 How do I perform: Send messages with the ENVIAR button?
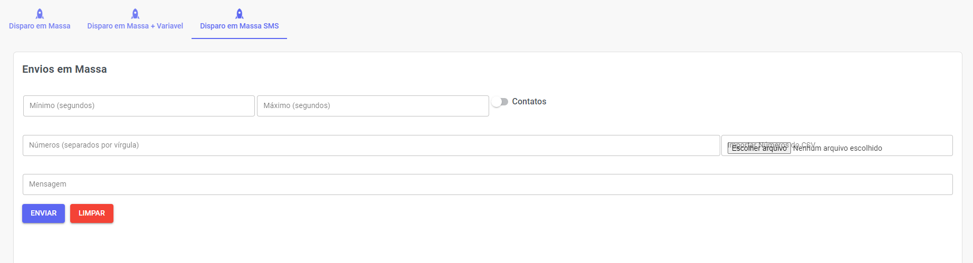tap(43, 213)
